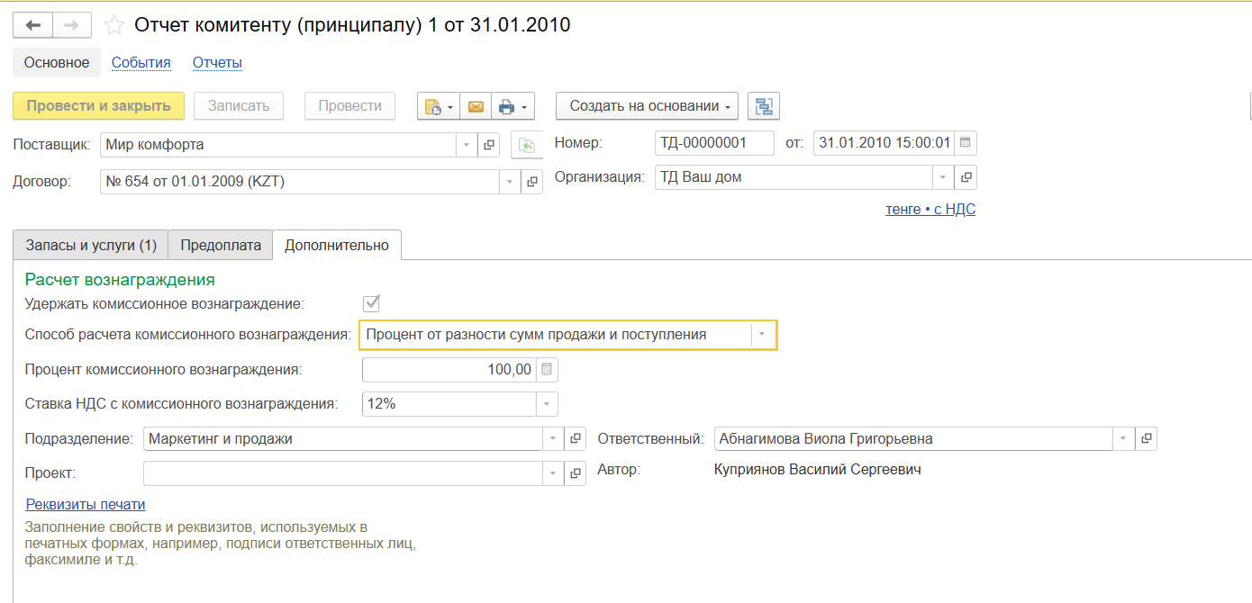Open calculator for commission percent field
Viewport: 1252px width, 603px height.
point(547,370)
